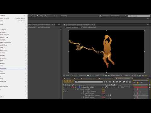Toggle Wipe Progress stopwatch
Screen dimensions: 151x113
click(84, 91)
